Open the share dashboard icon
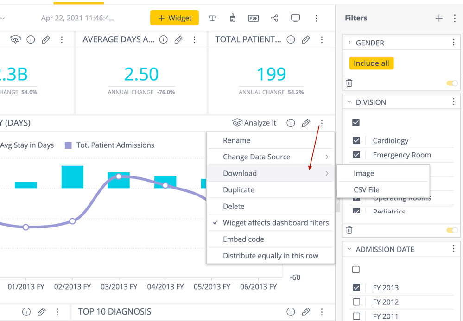The image size is (463, 321). tap(274, 18)
